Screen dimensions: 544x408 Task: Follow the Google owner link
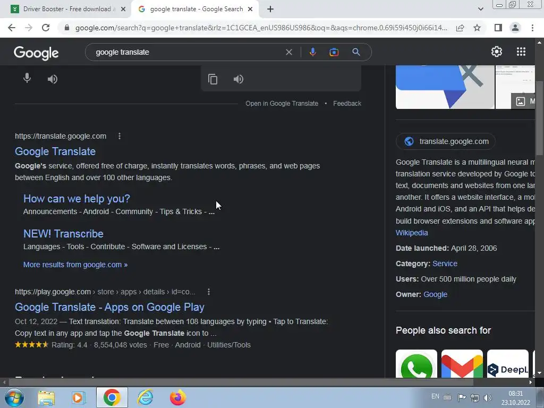[436, 294]
